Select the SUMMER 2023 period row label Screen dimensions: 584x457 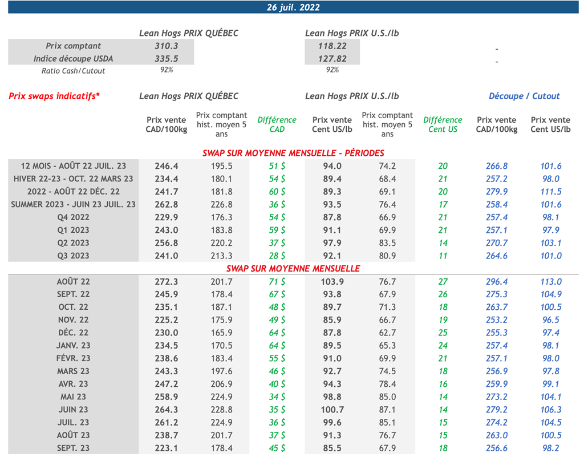point(73,204)
